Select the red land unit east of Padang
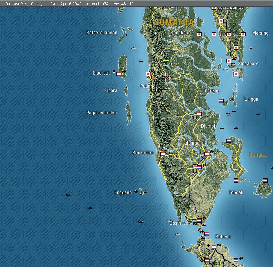This screenshot has height=267, width=273. coord(167,77)
